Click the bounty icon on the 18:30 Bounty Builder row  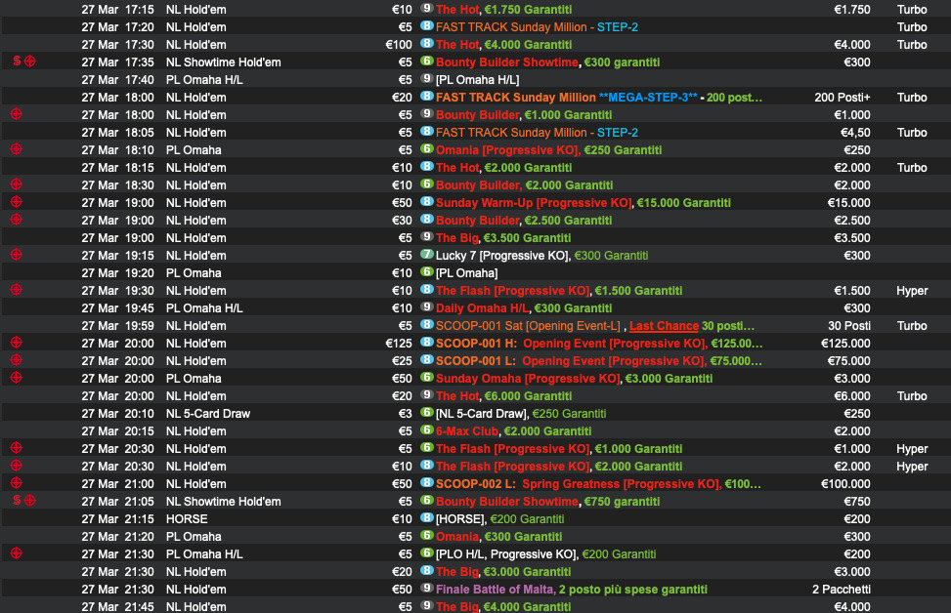[x=17, y=184]
